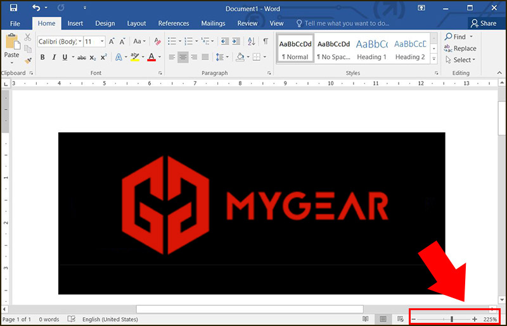Decrease font size with Shrink Font icon
This screenshot has height=326, width=507.
(122, 41)
